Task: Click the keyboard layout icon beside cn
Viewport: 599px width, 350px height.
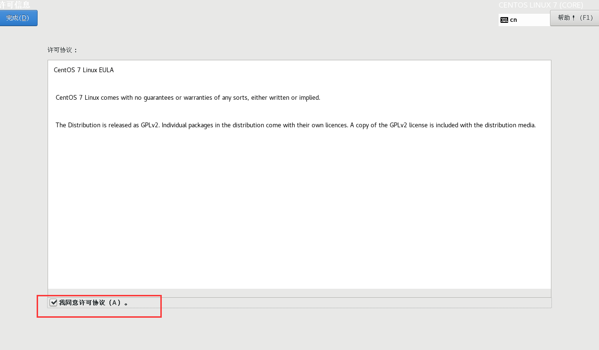Action: [504, 20]
